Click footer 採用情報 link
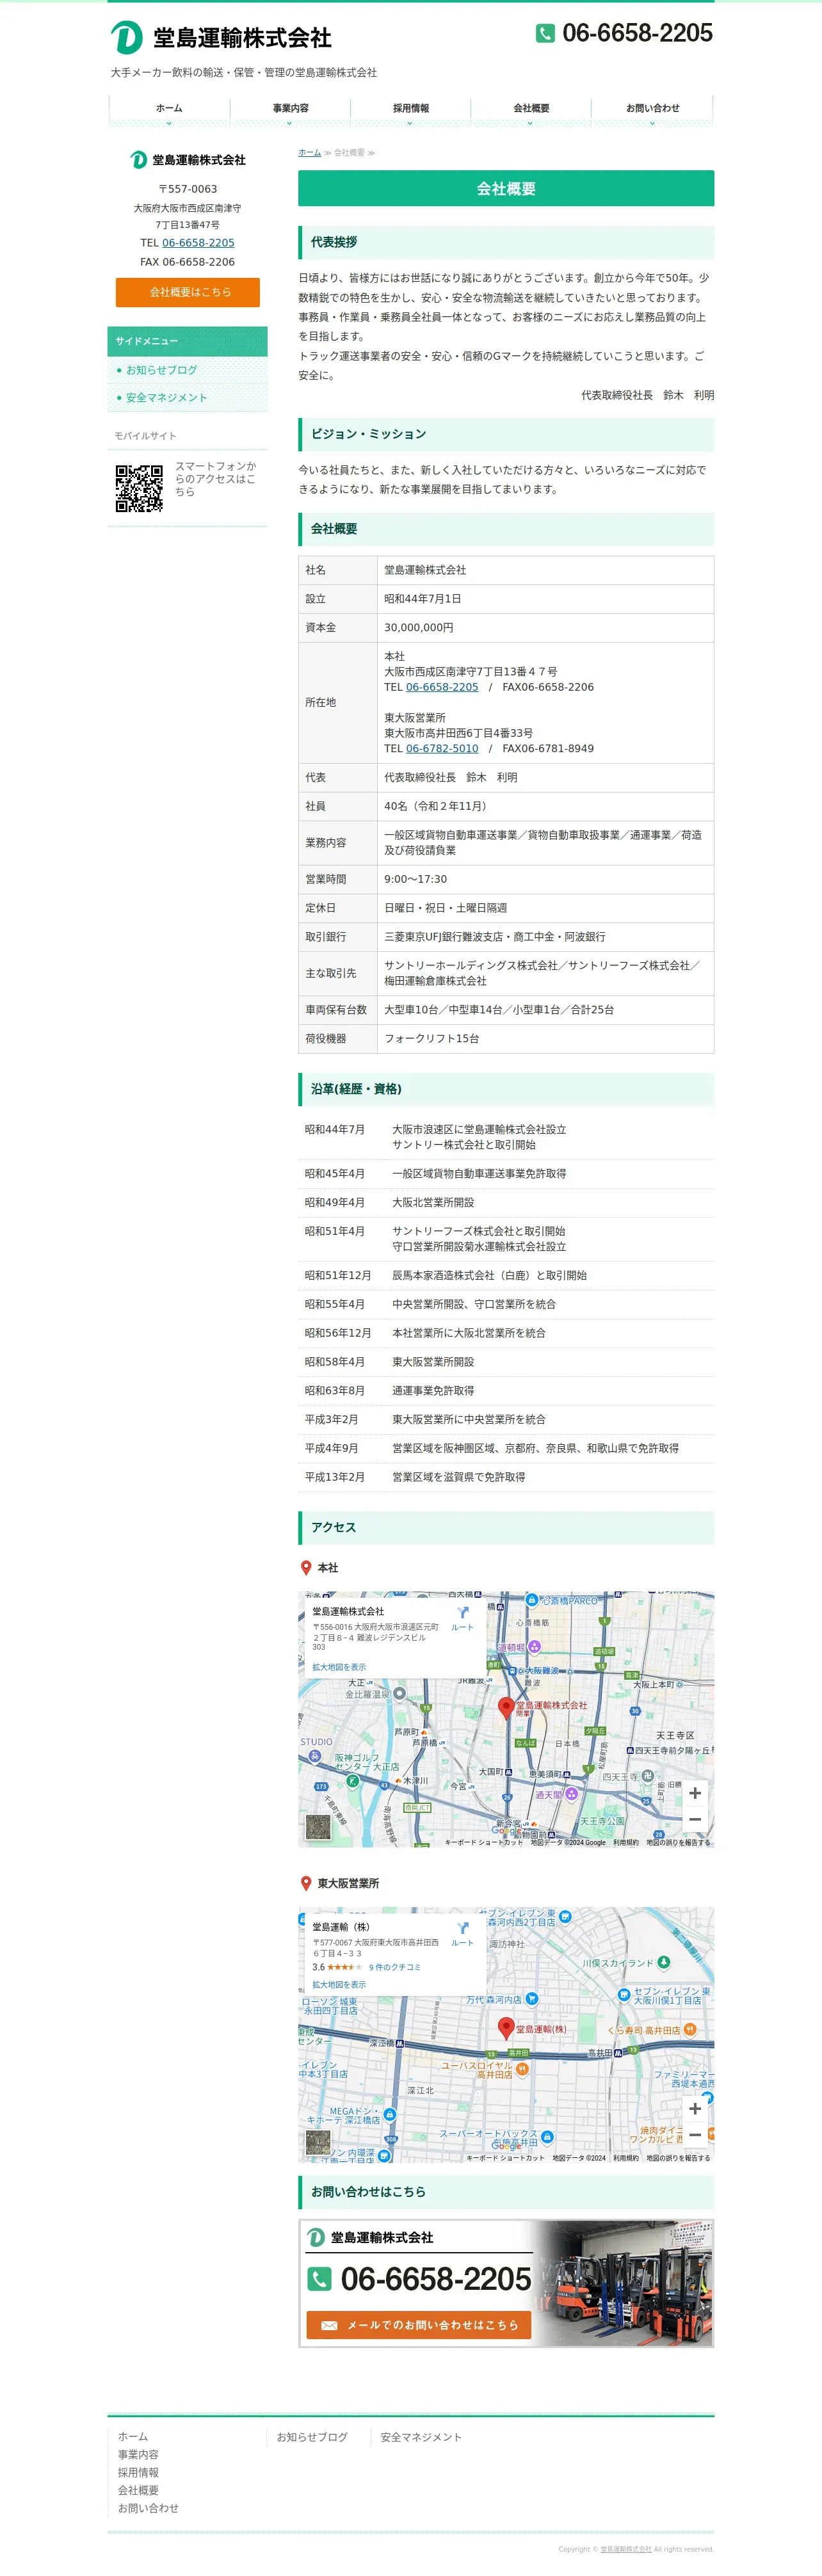This screenshot has width=822, height=2576. (x=138, y=2472)
